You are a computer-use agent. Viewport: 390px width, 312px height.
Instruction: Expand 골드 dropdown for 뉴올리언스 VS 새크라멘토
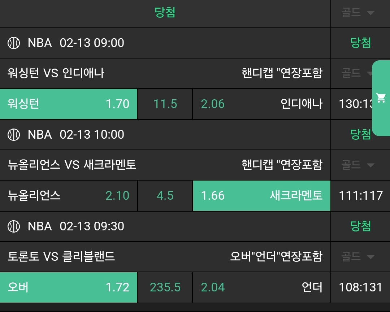point(357,165)
